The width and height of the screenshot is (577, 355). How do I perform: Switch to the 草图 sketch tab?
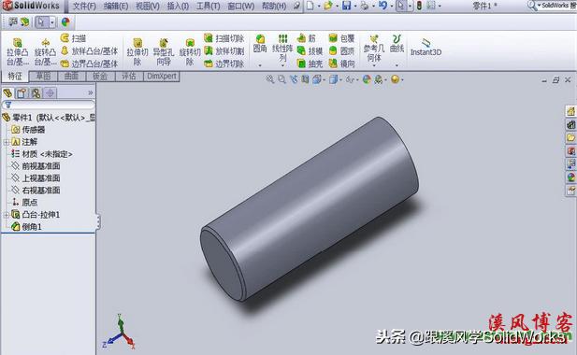coord(43,76)
